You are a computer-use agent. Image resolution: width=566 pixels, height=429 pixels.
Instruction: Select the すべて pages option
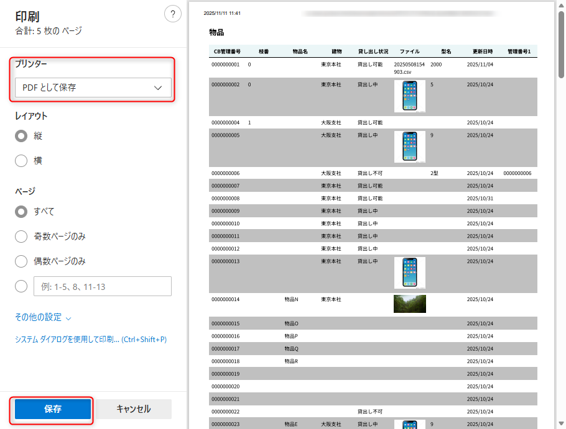21,212
